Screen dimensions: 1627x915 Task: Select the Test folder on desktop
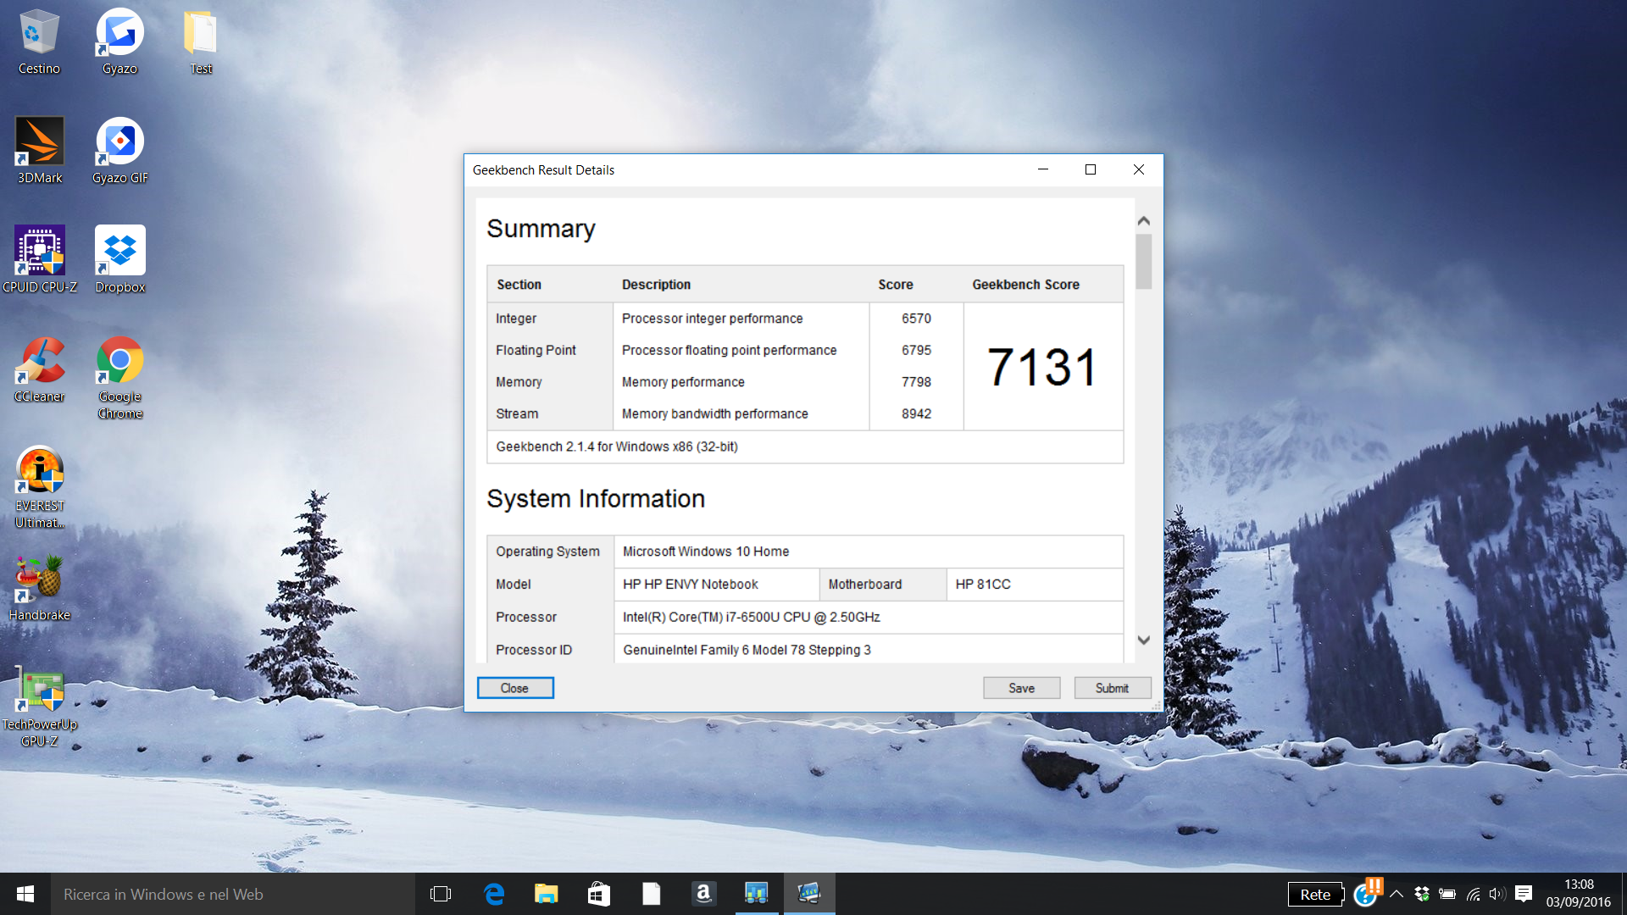201,42
